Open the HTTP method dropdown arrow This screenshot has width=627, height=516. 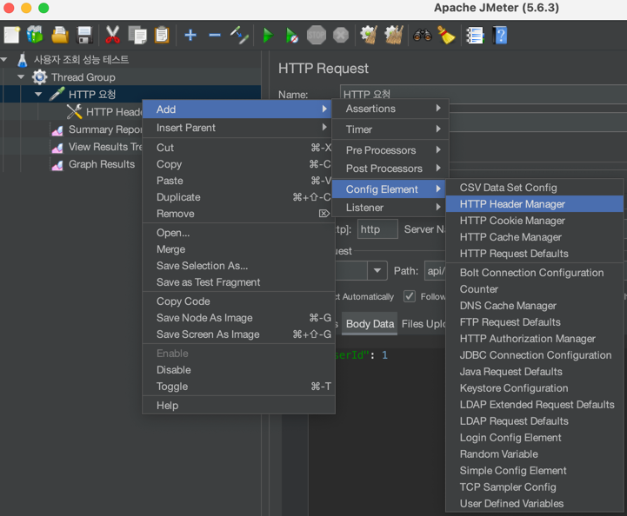377,271
